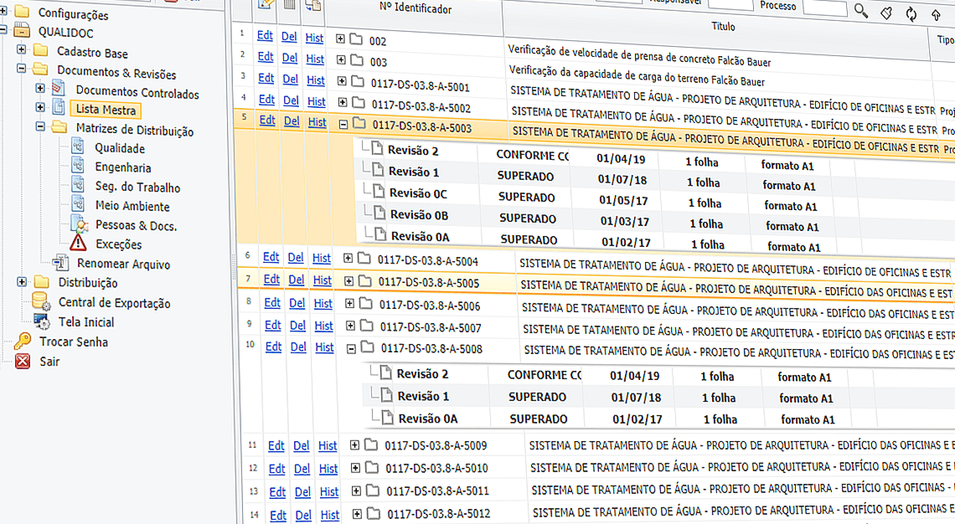Refresh the document list
Image resolution: width=955 pixels, height=524 pixels.
pyautogui.click(x=911, y=12)
